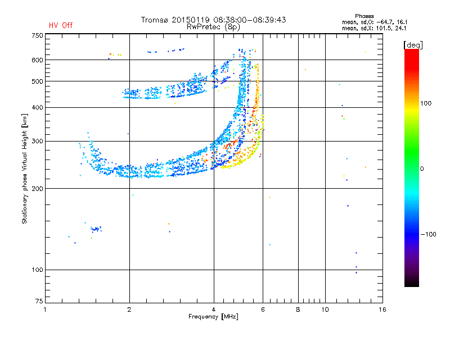Click the "100" label beside the colorbar
Image resolution: width=450 pixels, height=337 pixels.
pos(426,103)
